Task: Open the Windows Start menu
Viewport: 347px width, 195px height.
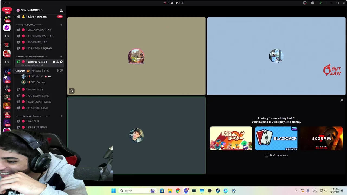Action: [x=114, y=191]
